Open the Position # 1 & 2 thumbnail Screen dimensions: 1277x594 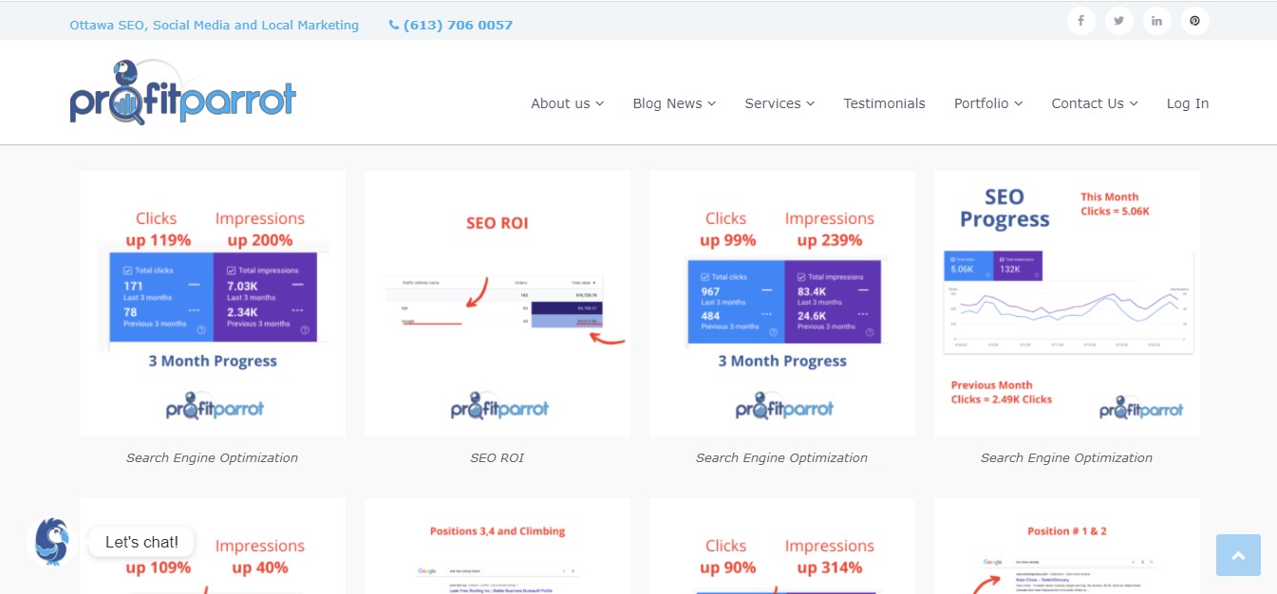click(x=1067, y=547)
